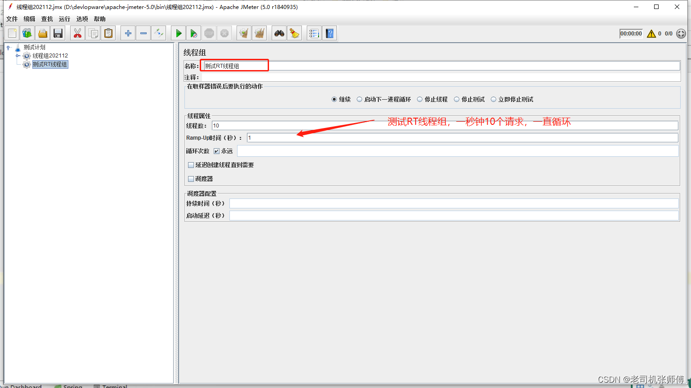
Task: Select 线程组202112 label in the tree
Action: click(50, 56)
